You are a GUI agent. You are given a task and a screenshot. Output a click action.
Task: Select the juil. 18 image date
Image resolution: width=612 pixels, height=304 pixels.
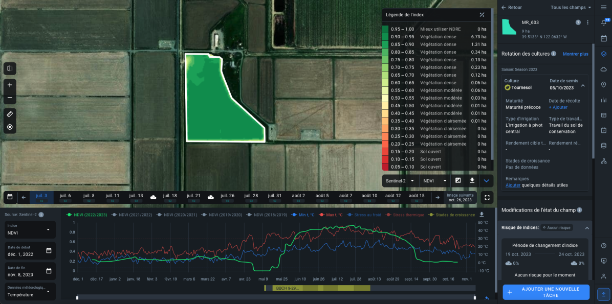[170, 197]
